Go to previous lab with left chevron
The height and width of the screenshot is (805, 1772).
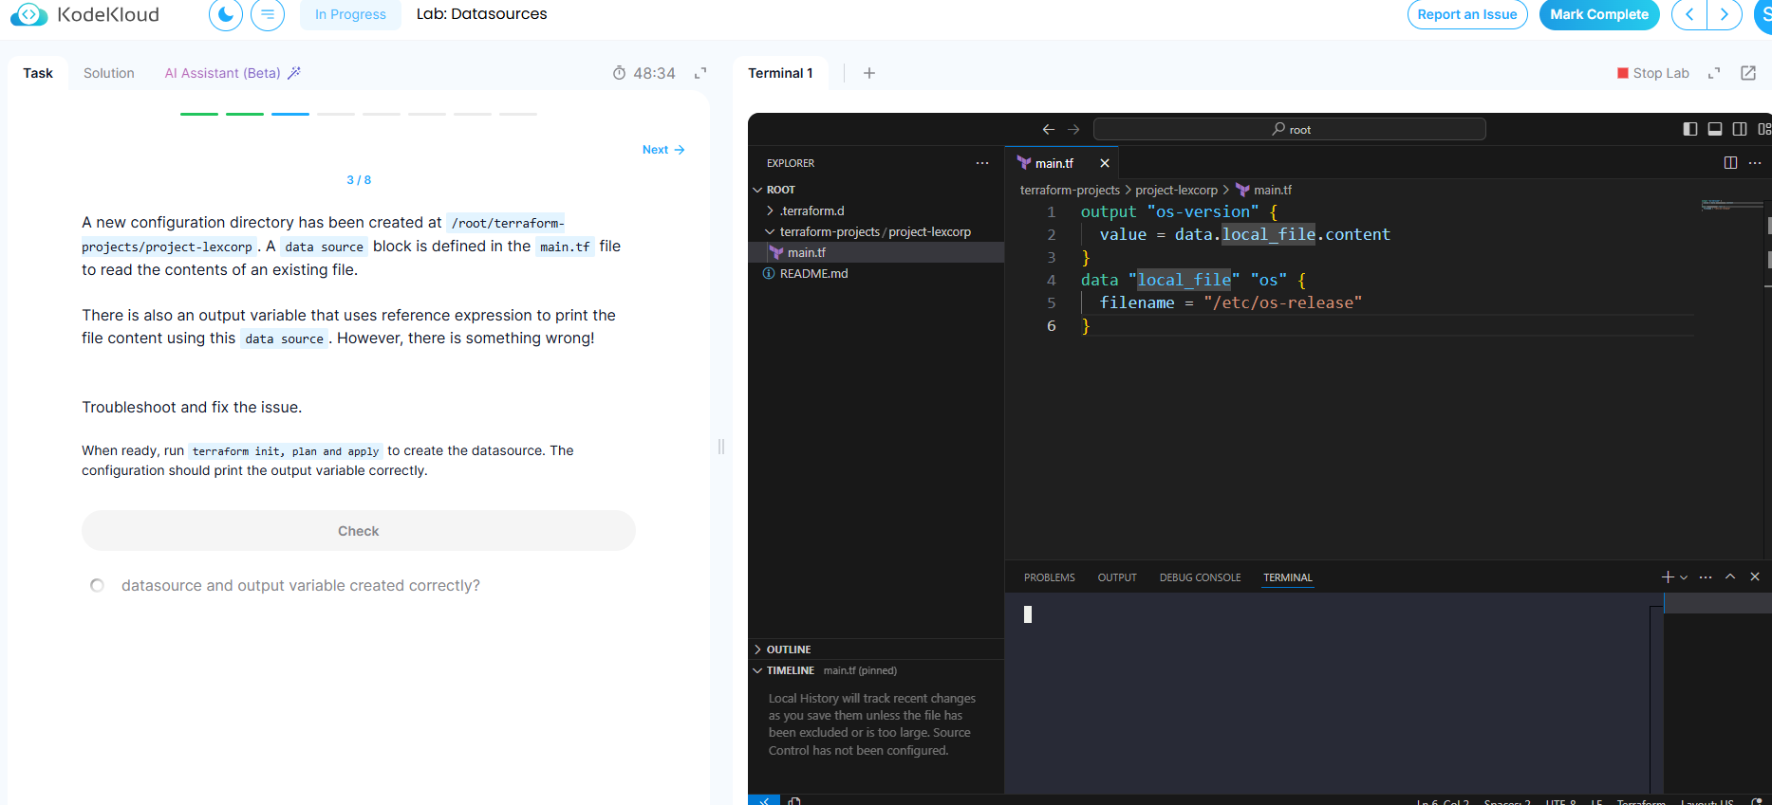point(1689,14)
